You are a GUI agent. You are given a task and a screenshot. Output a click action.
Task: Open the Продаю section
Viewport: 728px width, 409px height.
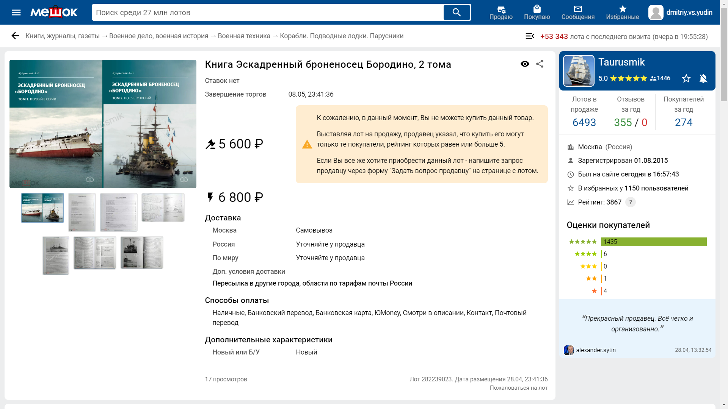pos(500,12)
